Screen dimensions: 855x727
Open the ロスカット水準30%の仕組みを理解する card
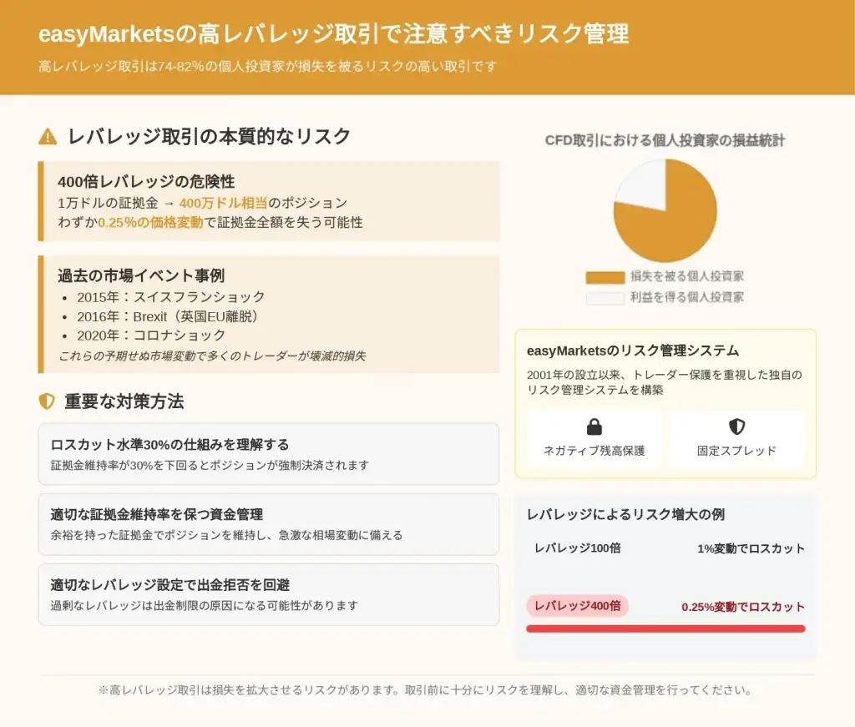[268, 453]
